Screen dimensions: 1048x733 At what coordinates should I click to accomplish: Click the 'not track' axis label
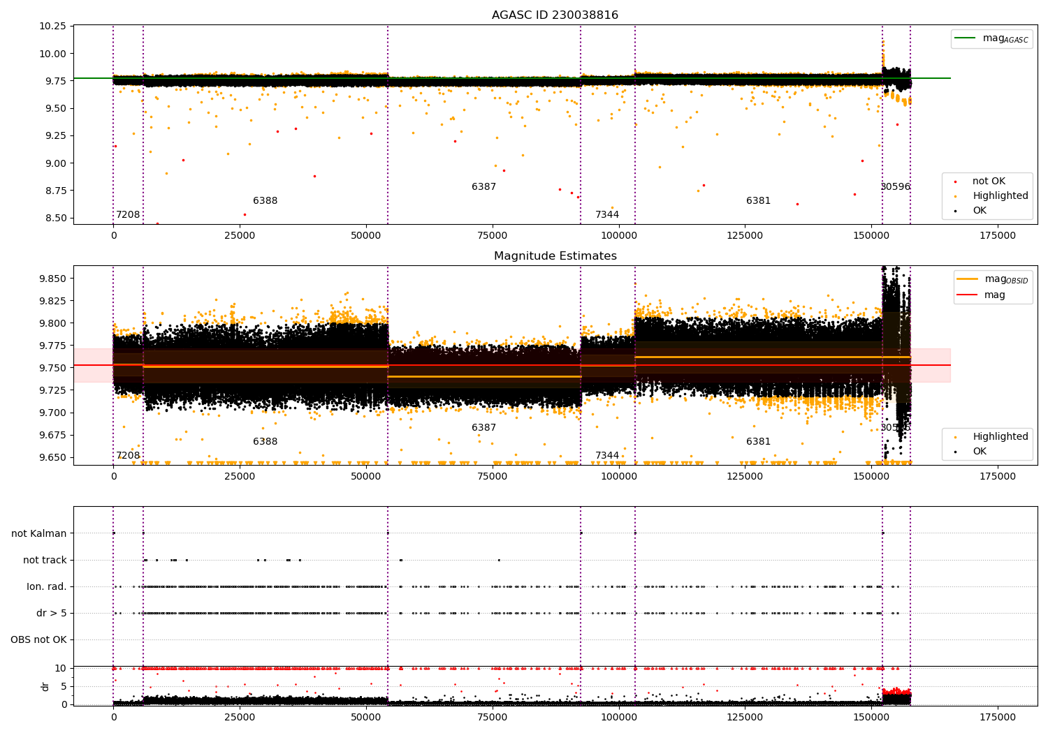tap(45, 560)
